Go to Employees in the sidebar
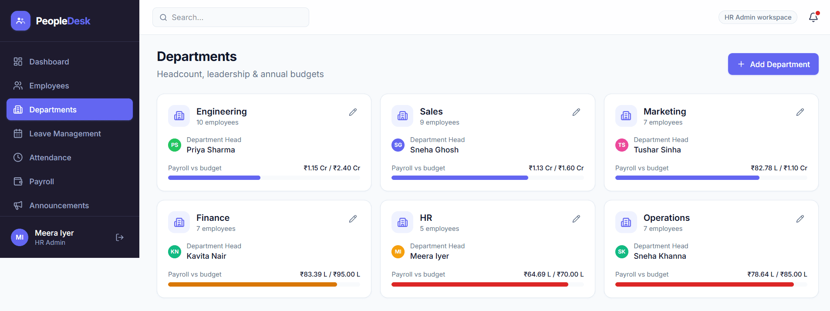The height and width of the screenshot is (311, 830). click(x=70, y=86)
